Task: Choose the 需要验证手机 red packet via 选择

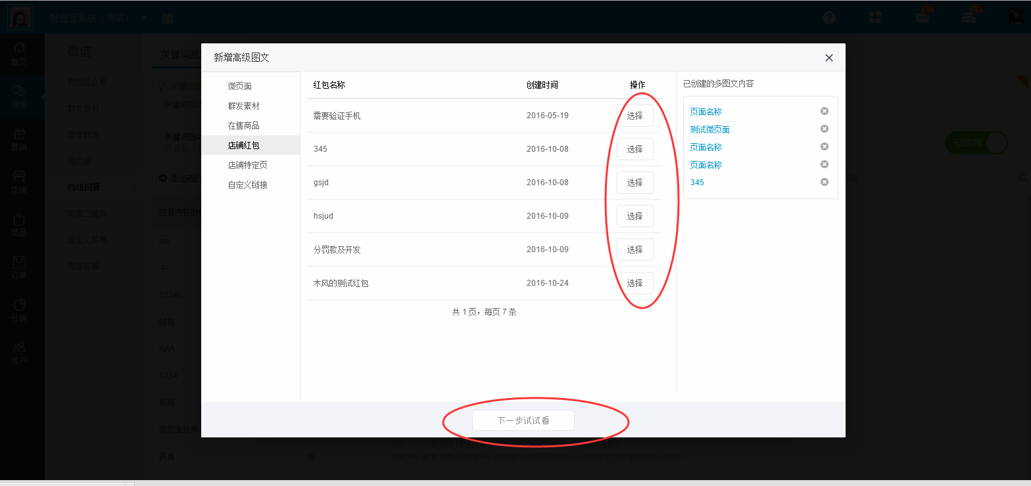Action: click(x=635, y=116)
